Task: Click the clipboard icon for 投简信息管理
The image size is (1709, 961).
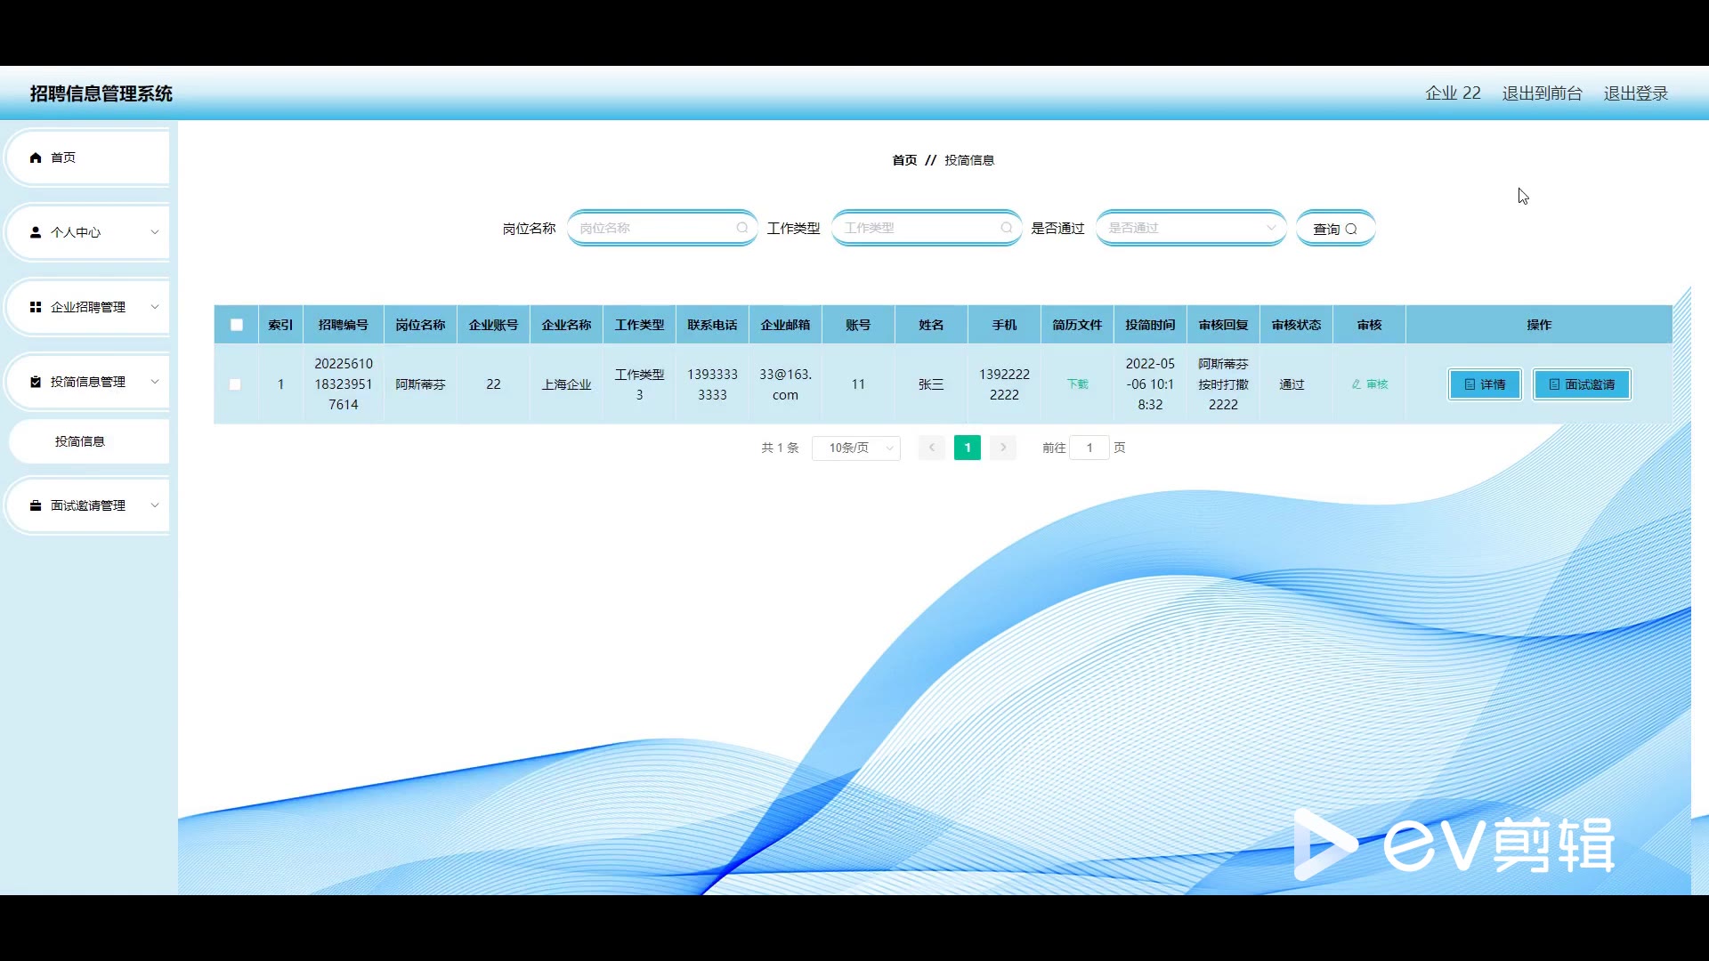Action: (36, 382)
